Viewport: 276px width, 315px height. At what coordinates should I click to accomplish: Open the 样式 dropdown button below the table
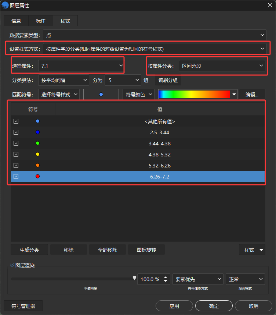(x=252, y=250)
